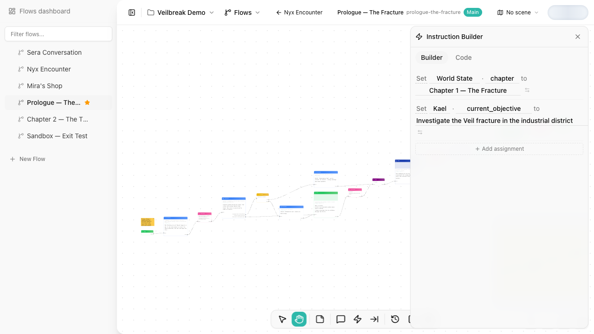Change the Set operator for World State row
The image size is (594, 334).
pyautogui.click(x=421, y=78)
